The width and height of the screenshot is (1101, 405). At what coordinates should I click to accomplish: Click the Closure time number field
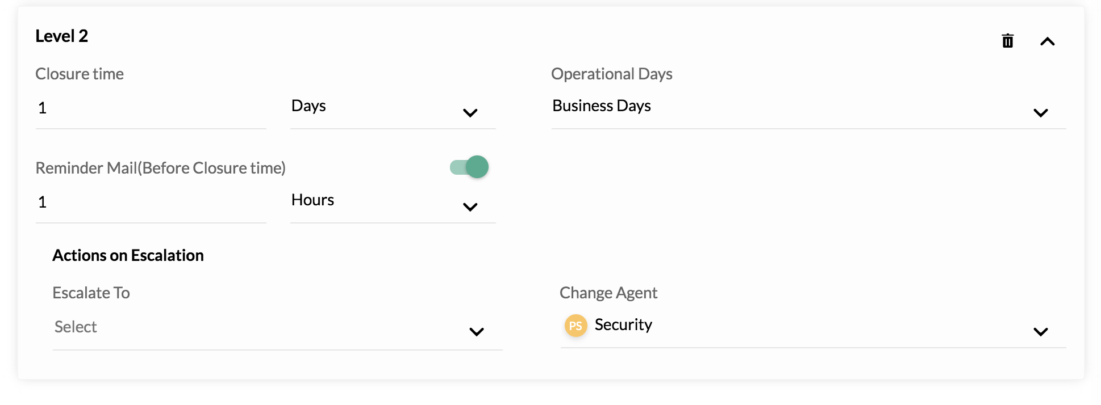(x=151, y=109)
